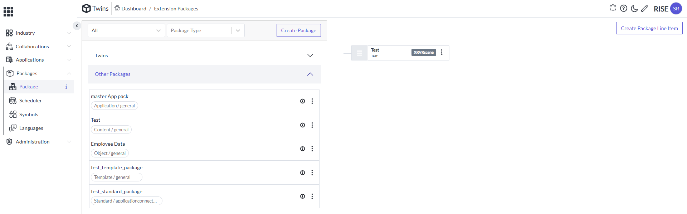The height and width of the screenshot is (214, 687).
Task: Click the Symbols shapes icon
Action: 13,115
